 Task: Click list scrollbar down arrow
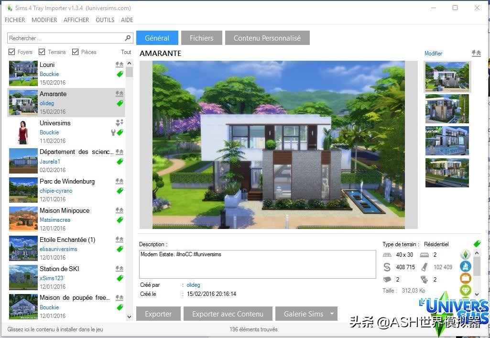click(130, 316)
